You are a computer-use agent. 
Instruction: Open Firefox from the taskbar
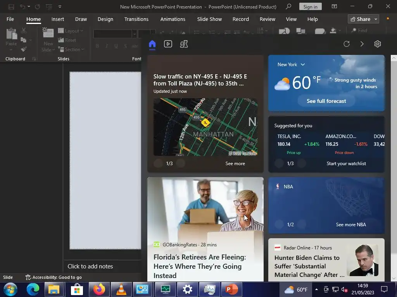coord(99,289)
